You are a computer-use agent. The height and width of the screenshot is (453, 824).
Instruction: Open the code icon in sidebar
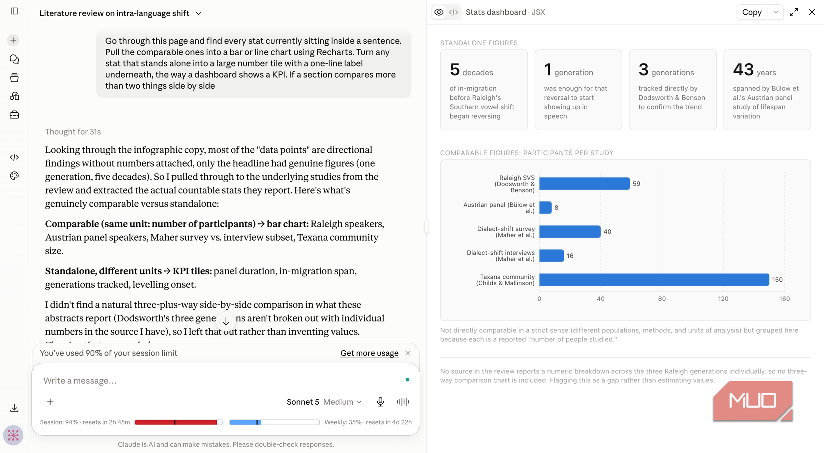pos(14,157)
